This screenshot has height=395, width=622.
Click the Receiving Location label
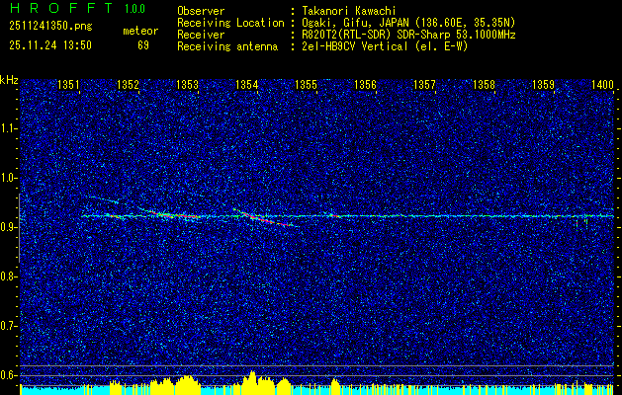tap(230, 23)
